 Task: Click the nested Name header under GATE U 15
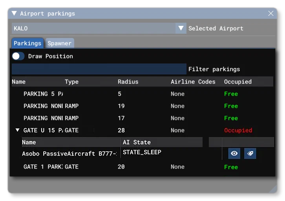[x=29, y=142]
